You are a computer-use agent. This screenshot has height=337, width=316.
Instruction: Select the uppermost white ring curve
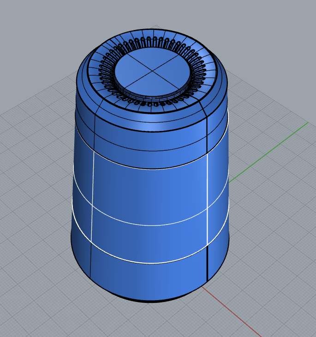point(152,169)
